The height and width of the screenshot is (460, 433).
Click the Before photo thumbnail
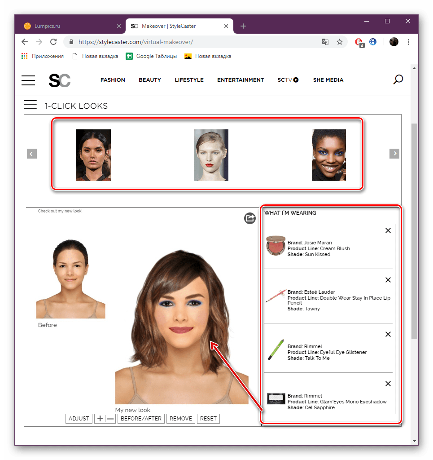pyautogui.click(x=70, y=279)
